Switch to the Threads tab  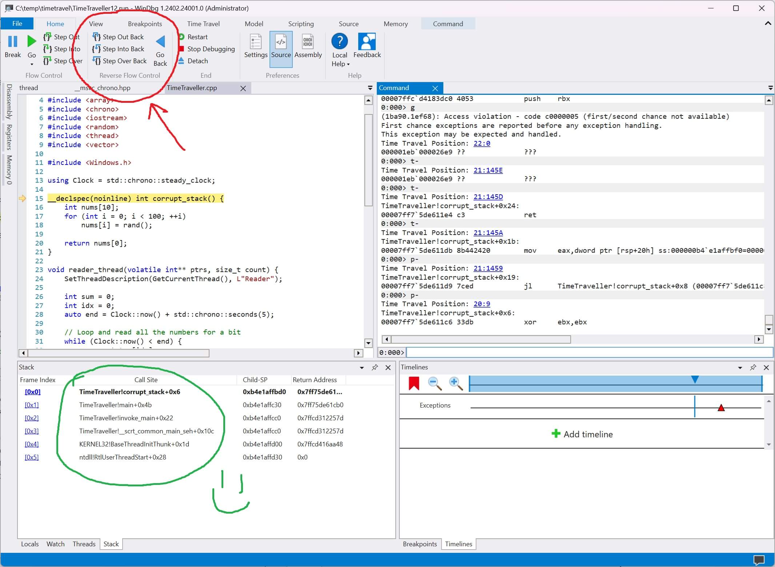(x=84, y=544)
